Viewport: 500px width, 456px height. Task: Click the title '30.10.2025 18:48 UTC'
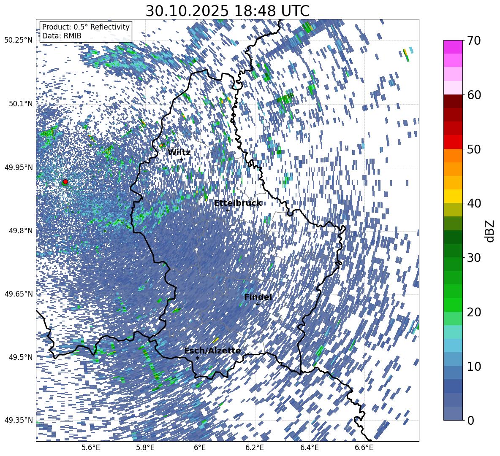[x=227, y=11]
